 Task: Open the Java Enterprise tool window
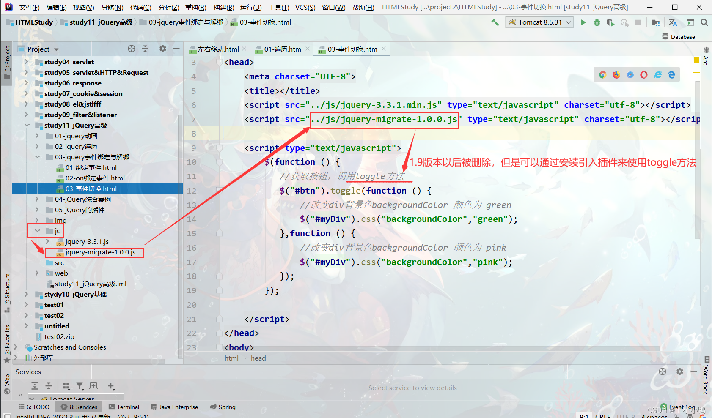[x=174, y=407]
